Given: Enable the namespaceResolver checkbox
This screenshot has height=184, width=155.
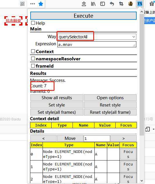Looking at the screenshot, I should pyautogui.click(x=33, y=59).
